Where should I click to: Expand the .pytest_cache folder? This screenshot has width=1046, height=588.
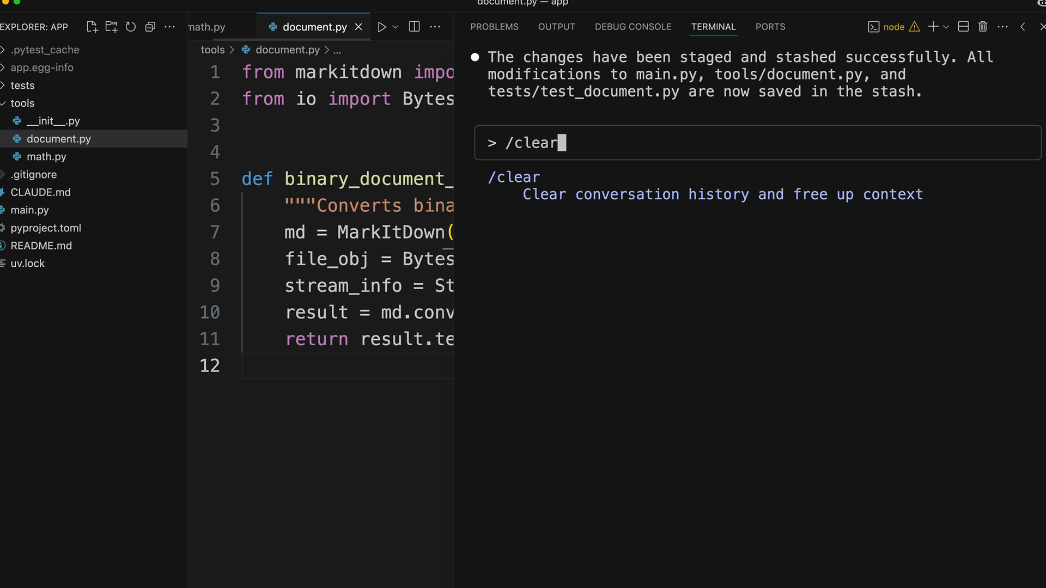94,50
